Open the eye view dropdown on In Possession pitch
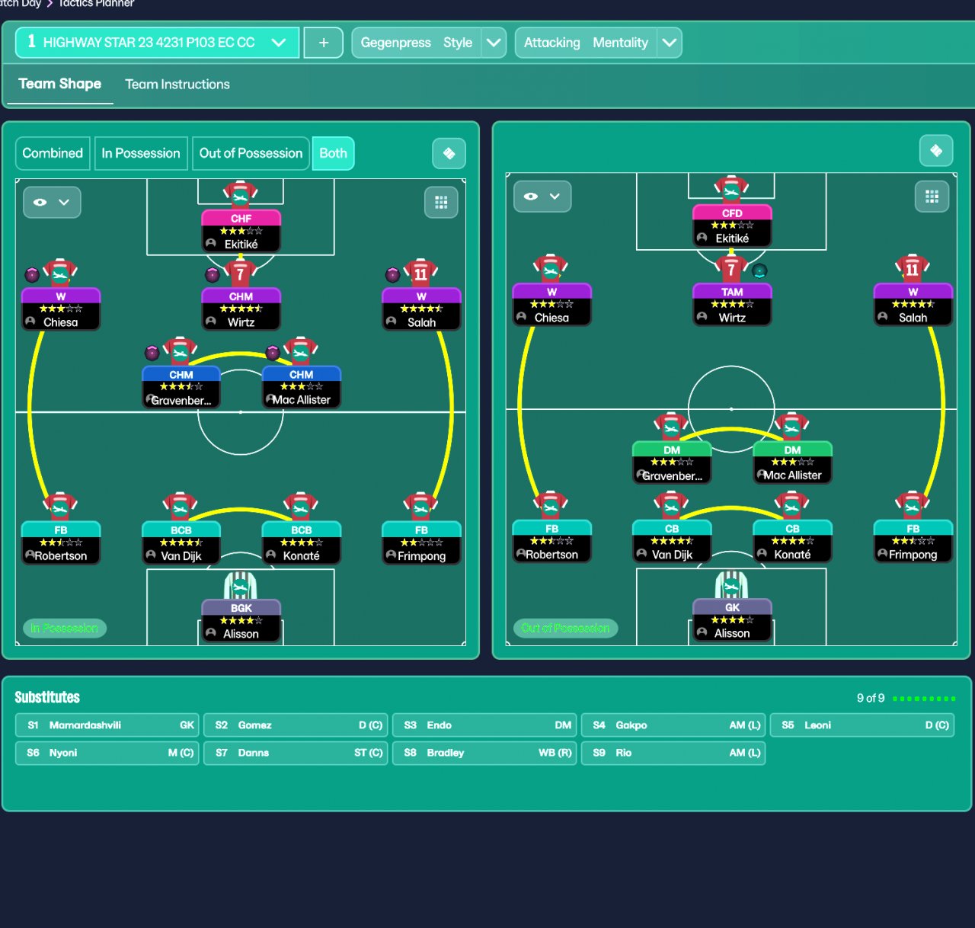Viewport: 975px width, 928px height. (x=52, y=202)
